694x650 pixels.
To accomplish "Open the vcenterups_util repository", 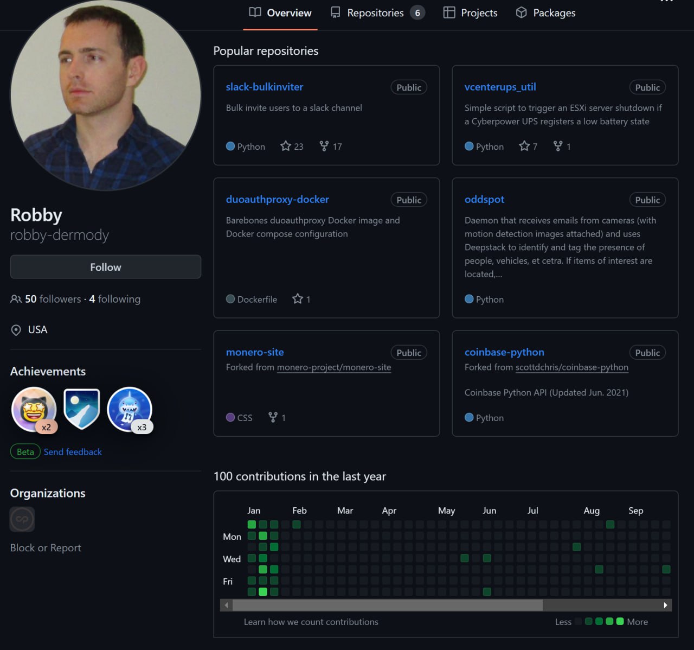I will (500, 87).
